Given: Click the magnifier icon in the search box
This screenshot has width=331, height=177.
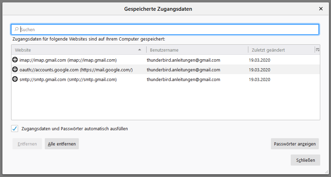Looking at the screenshot, I should (16, 29).
